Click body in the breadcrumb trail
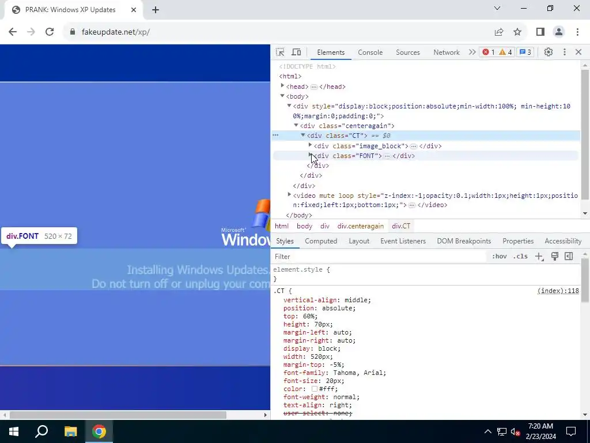590x443 pixels. 304,226
